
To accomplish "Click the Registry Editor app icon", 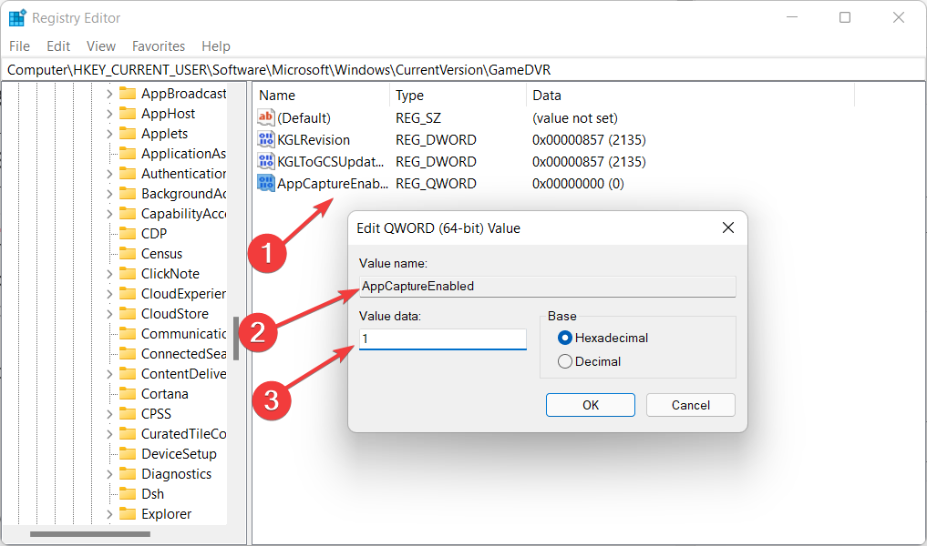I will tap(17, 17).
